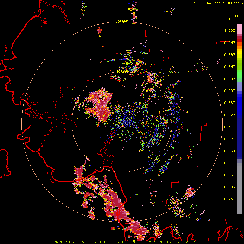Select the 0.680 color scale value
Viewport: 244px width, 244px height.
pyautogui.click(x=230, y=103)
